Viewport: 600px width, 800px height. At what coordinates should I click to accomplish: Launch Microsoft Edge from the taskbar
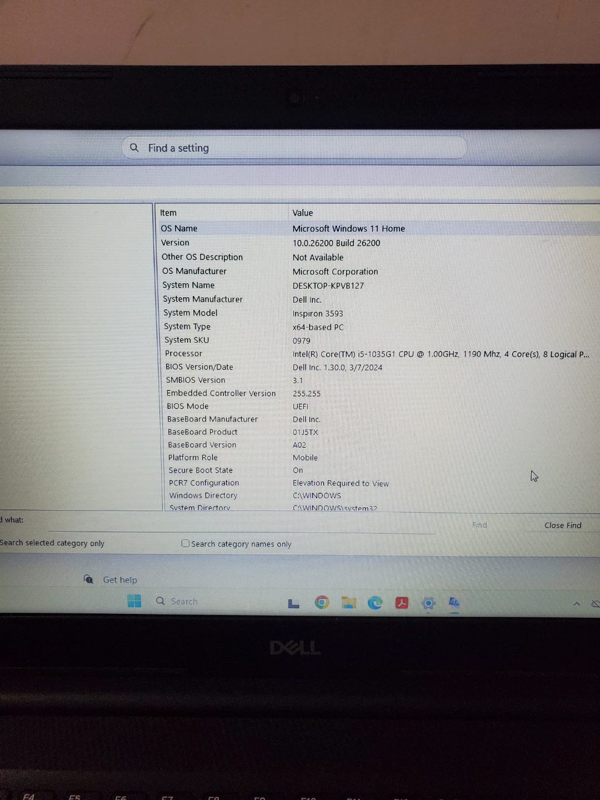click(375, 602)
